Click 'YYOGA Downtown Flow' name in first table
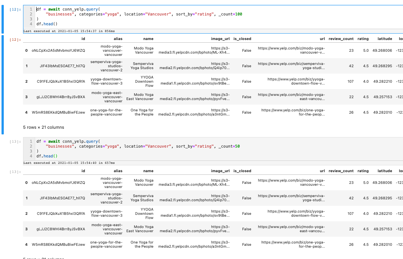 (x=144, y=81)
